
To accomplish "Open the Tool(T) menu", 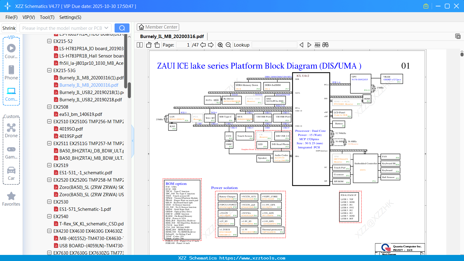I will click(x=47, y=17).
